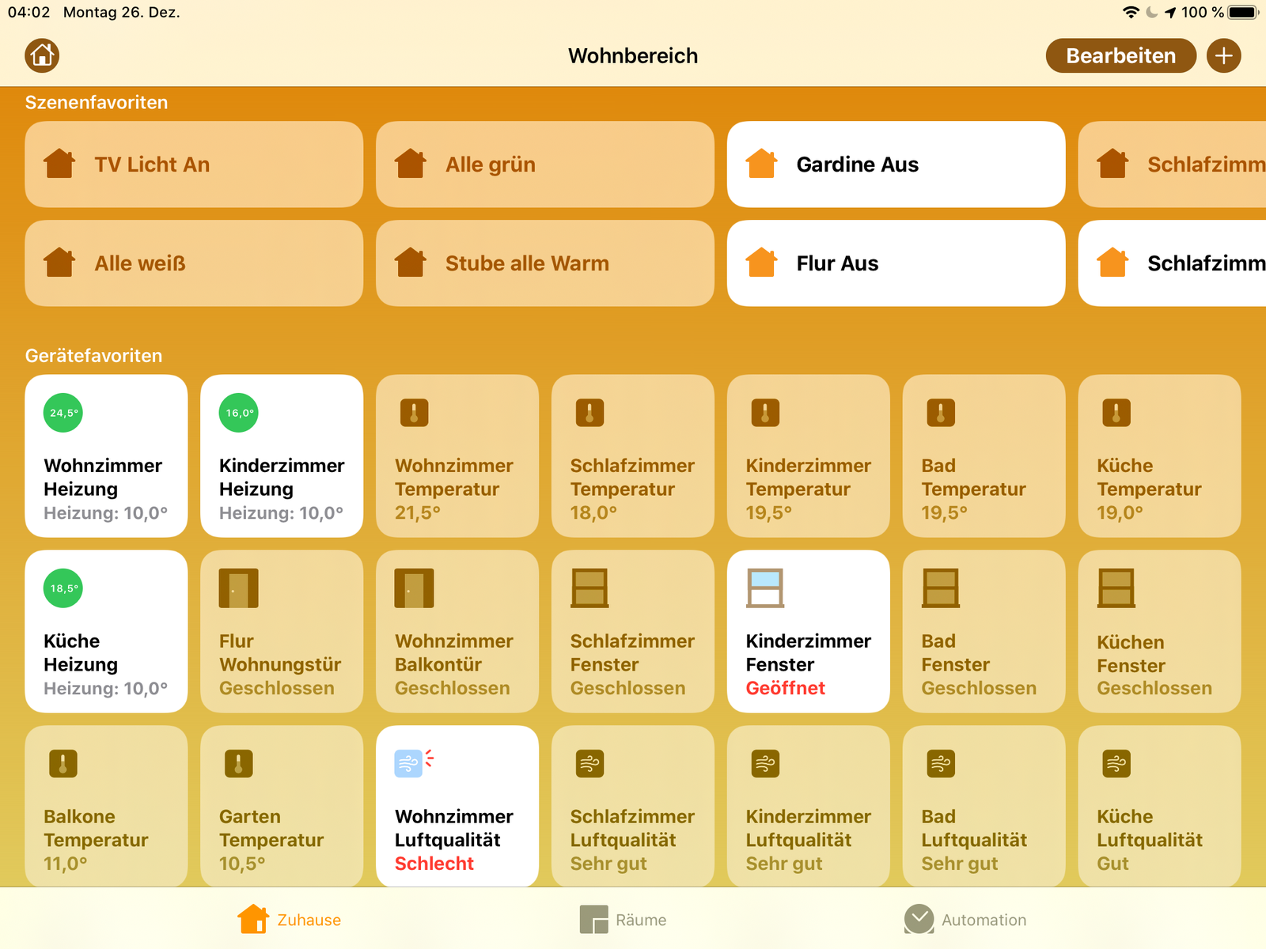Tap the Wohnzimmer Luftqualität alert icon
Image resolution: width=1266 pixels, height=949 pixels.
pyautogui.click(x=413, y=763)
